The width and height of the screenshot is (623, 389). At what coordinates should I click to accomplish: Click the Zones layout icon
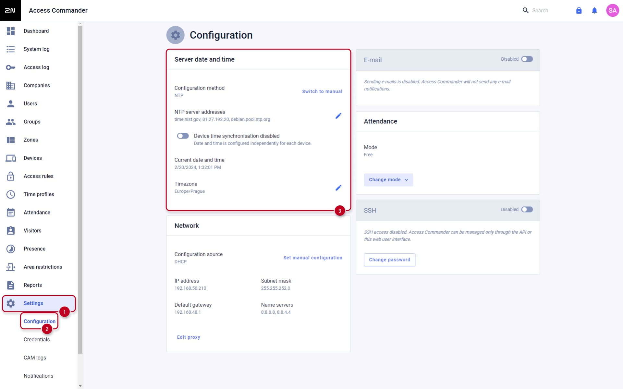coord(11,140)
